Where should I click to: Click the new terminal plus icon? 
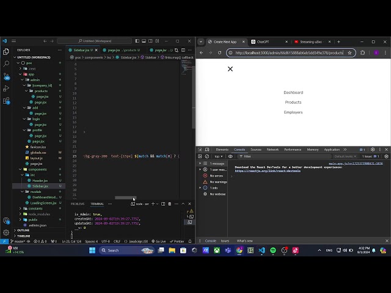pos(153,204)
